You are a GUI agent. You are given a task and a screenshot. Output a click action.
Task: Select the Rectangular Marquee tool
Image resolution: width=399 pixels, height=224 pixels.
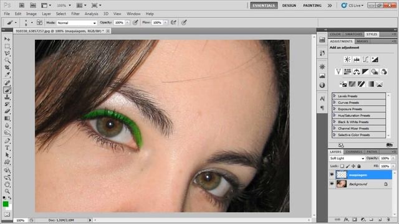tap(7, 46)
